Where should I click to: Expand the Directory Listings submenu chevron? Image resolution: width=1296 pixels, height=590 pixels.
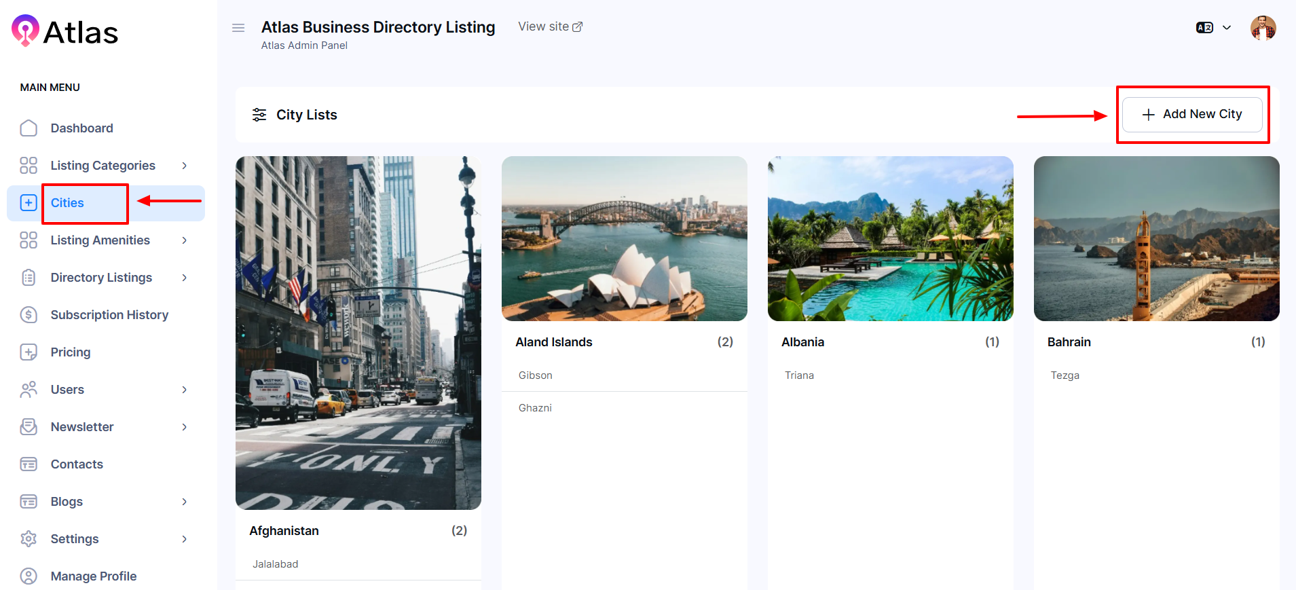184,278
